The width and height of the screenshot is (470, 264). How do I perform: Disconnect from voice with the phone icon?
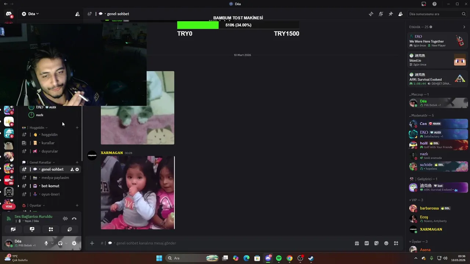click(74, 219)
